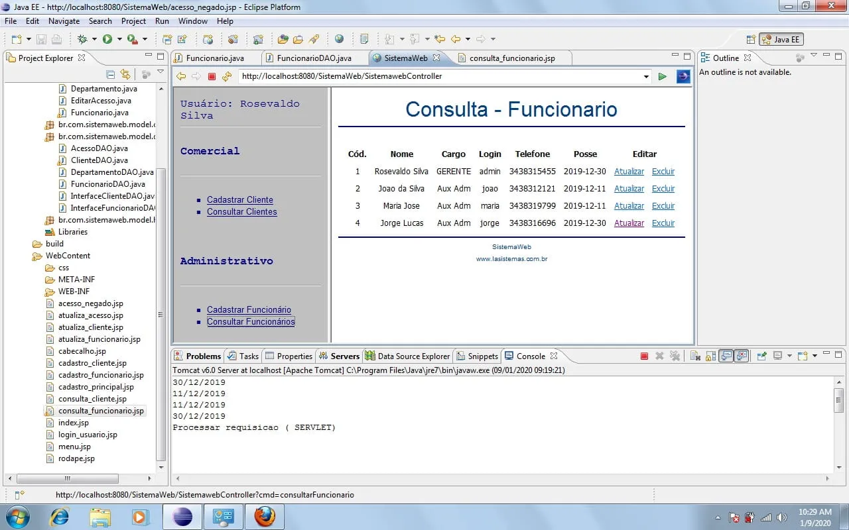Click the browser Go green arrow
The image size is (849, 530).
662,77
